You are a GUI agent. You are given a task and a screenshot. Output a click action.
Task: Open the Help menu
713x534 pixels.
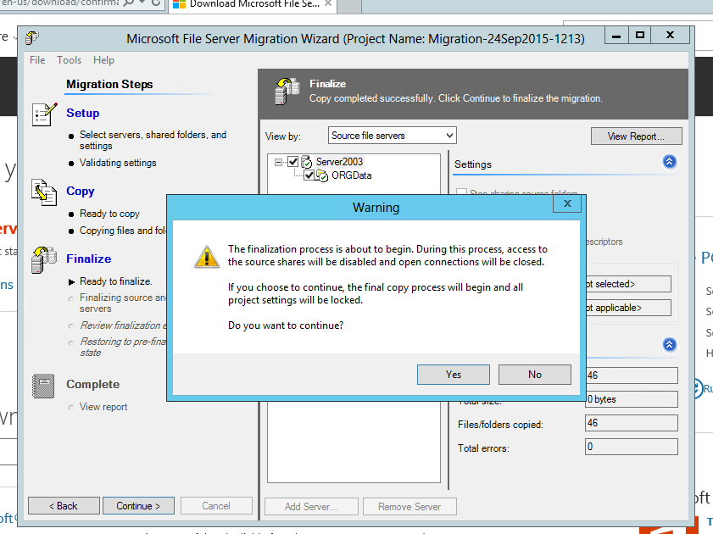(x=103, y=60)
